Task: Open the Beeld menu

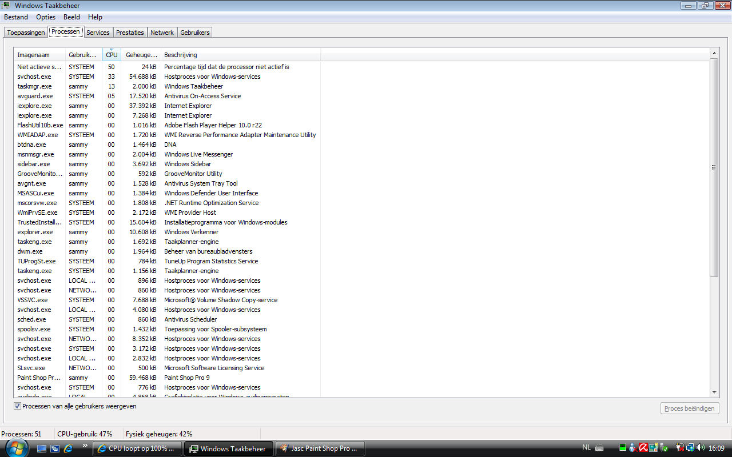Action: tap(71, 17)
